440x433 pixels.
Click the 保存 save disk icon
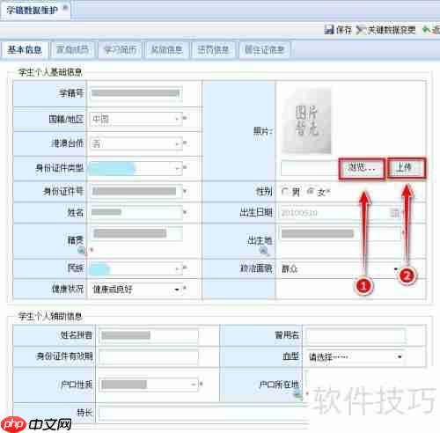[x=329, y=30]
